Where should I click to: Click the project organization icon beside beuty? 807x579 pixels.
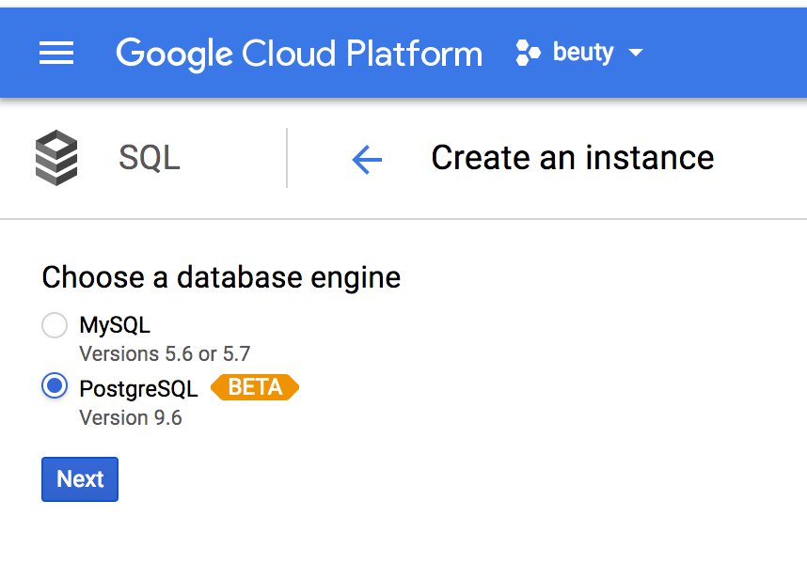527,53
